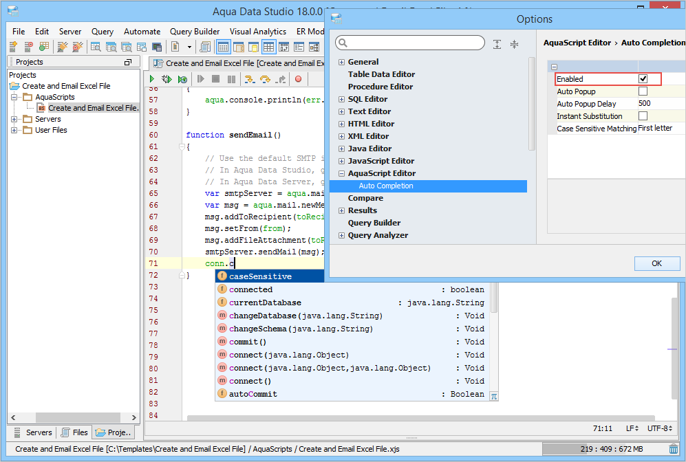The image size is (686, 462).
Task: Click the Expand All icon in Options
Action: 497,44
